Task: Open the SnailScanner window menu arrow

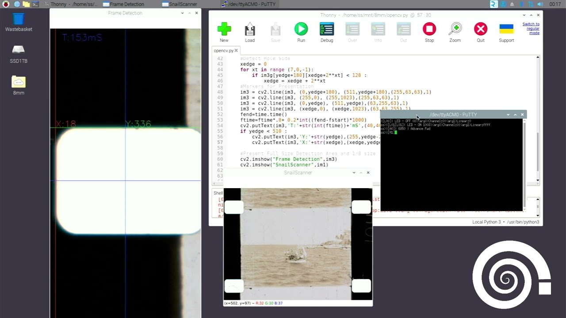Action: pyautogui.click(x=354, y=173)
